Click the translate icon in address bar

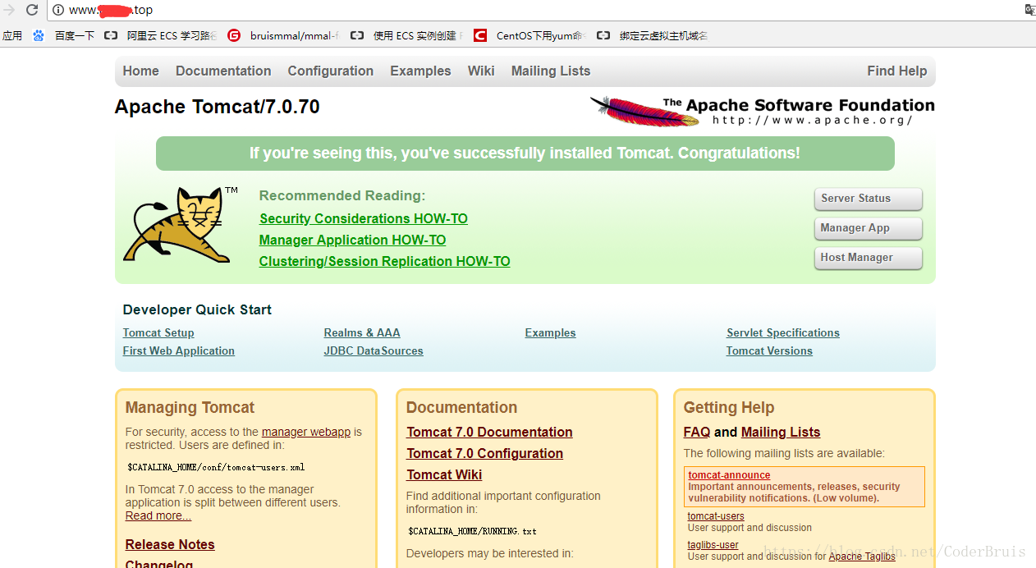(1030, 10)
